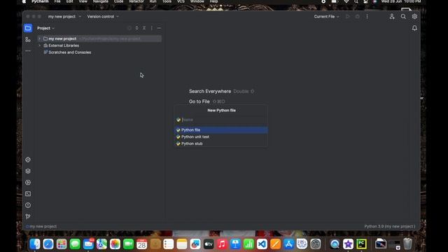Open the Version control dropdown
The image size is (448, 252).
(x=103, y=17)
